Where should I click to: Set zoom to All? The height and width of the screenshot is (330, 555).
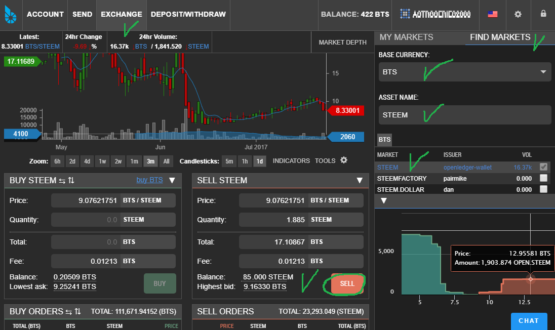click(167, 161)
